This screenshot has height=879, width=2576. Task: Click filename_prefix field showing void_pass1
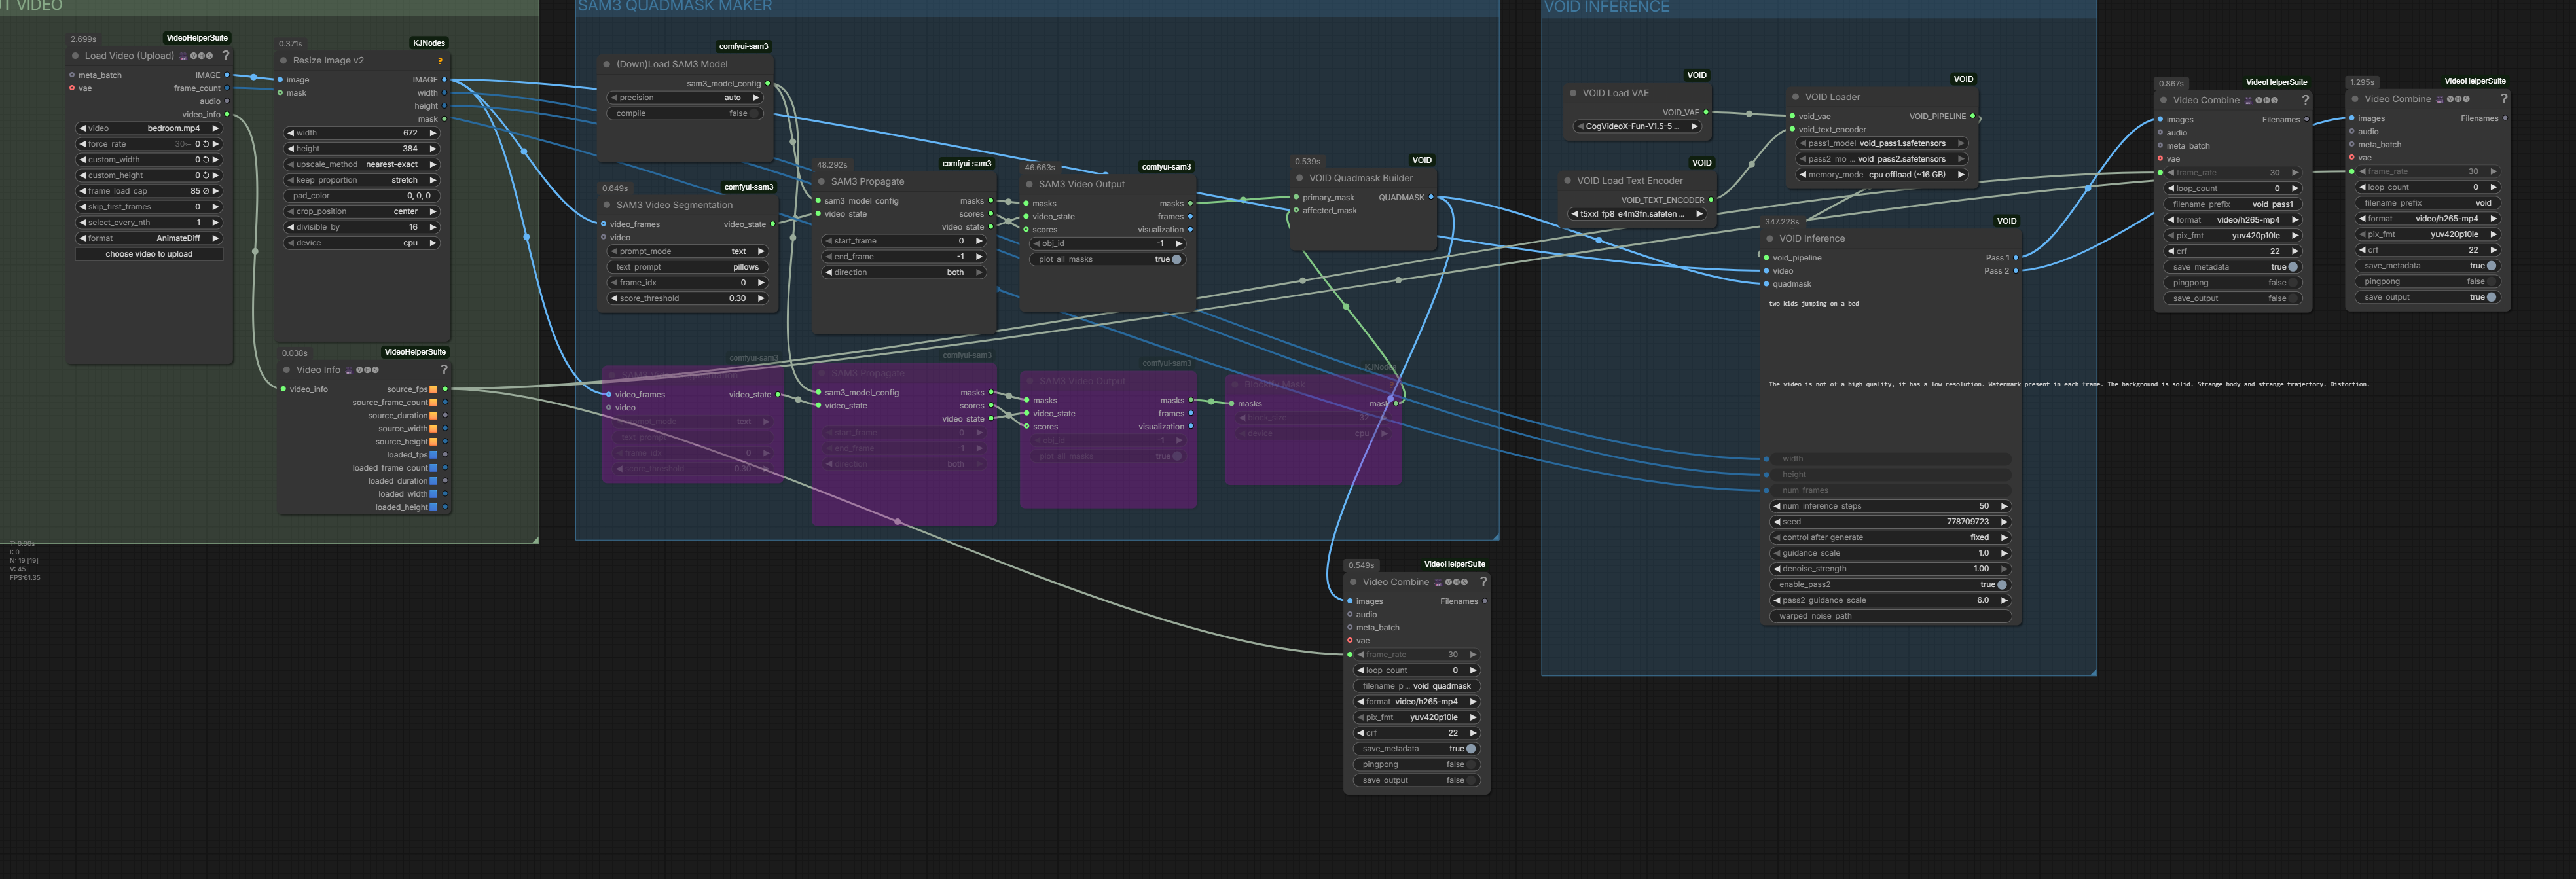coord(2233,204)
